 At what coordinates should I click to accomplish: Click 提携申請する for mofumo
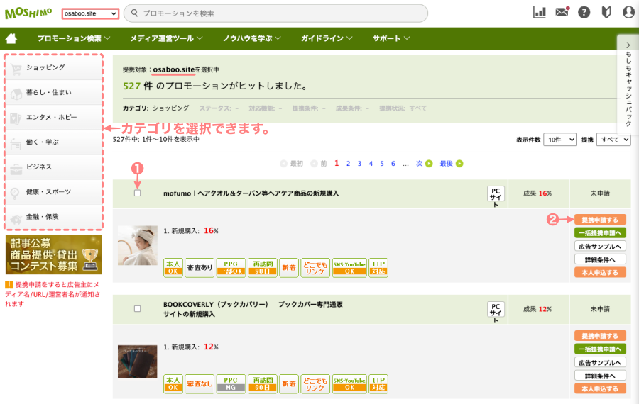600,220
